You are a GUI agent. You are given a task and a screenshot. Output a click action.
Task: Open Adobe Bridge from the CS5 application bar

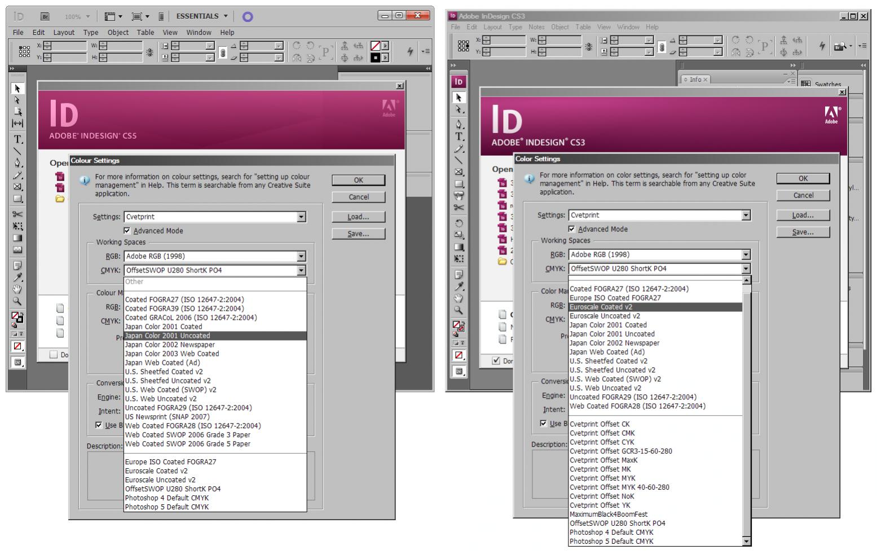pos(46,16)
